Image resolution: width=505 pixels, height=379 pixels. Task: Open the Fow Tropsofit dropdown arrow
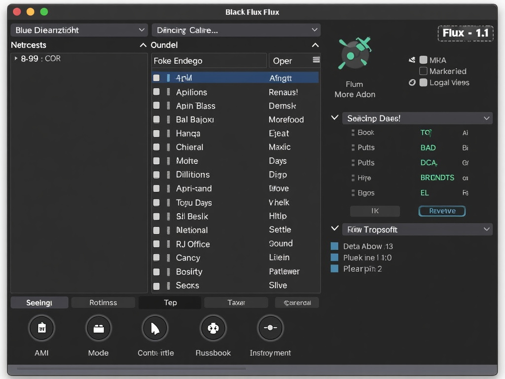487,229
